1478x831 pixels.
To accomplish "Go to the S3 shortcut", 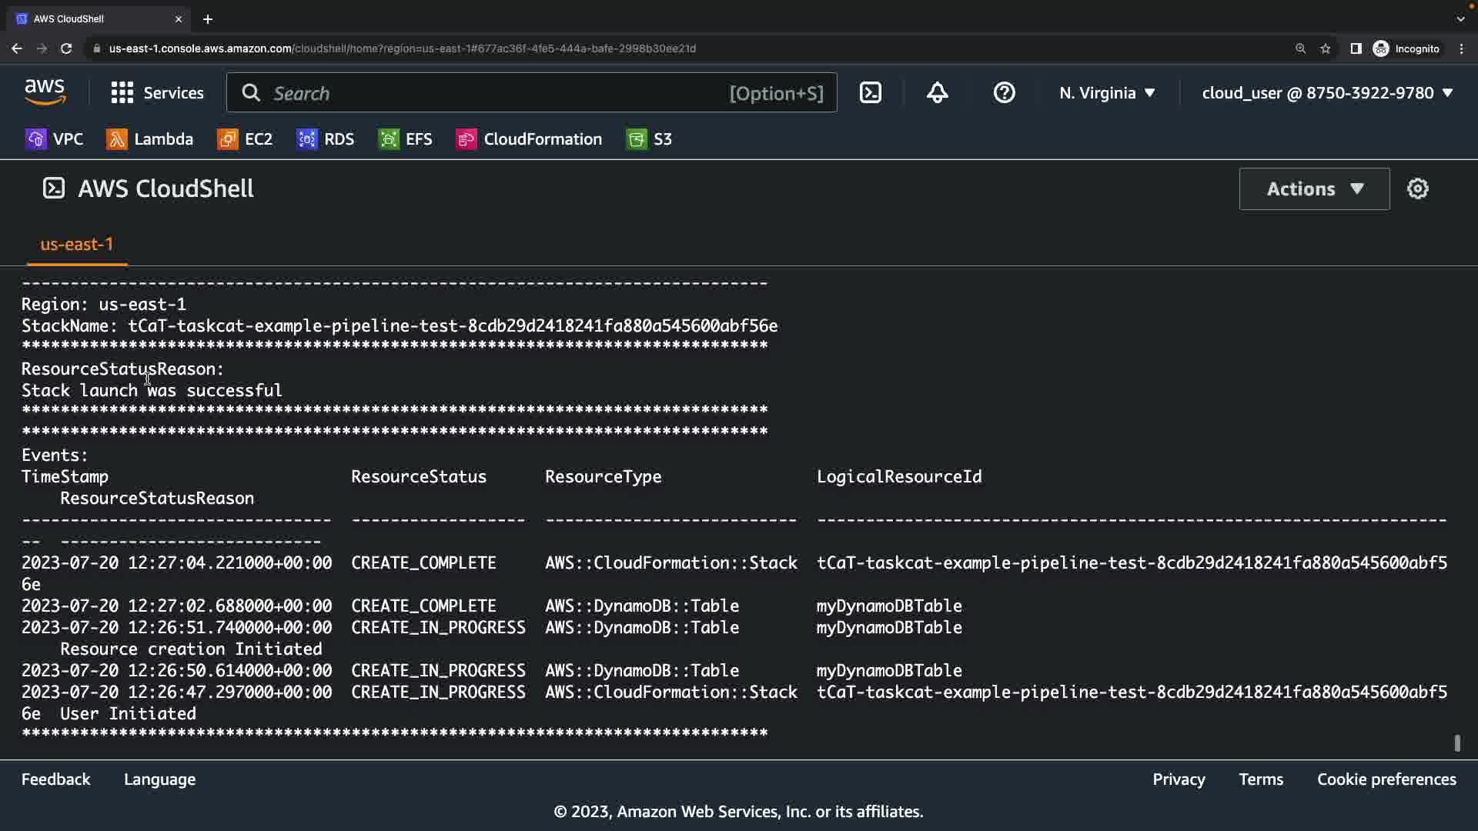I will click(650, 139).
